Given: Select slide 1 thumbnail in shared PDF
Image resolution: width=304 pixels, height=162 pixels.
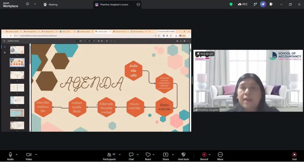Looking at the screenshot, I should [17, 50].
